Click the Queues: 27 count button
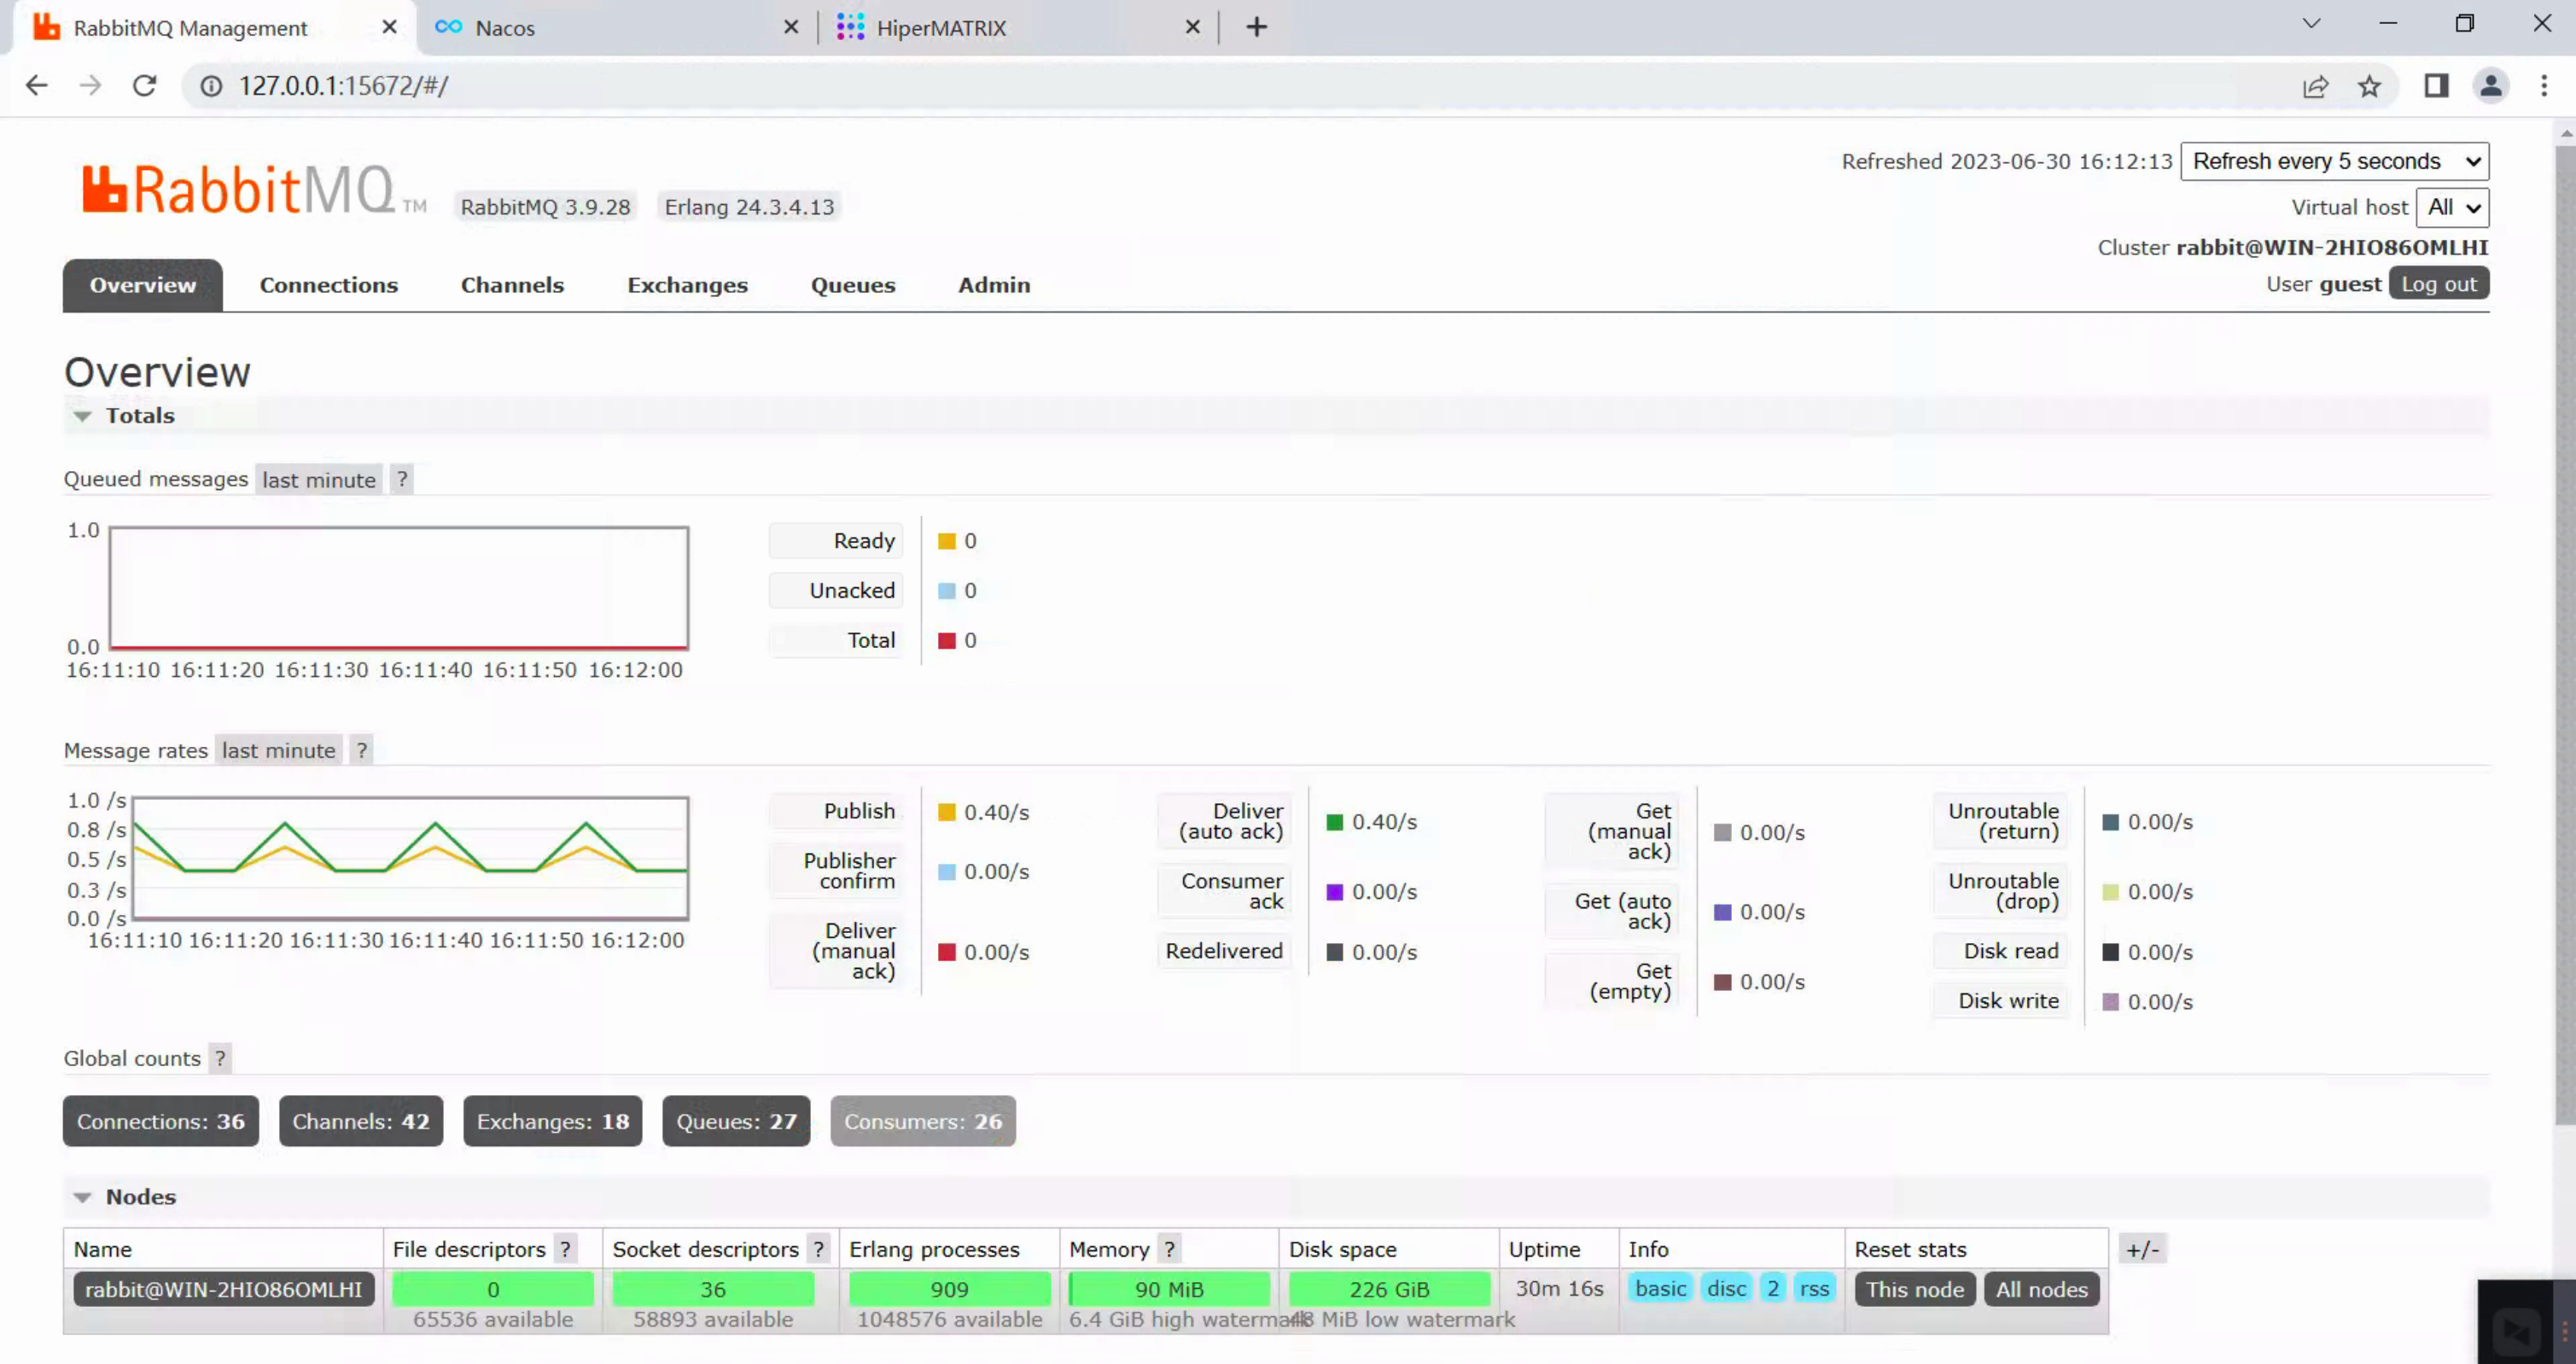Viewport: 2576px width, 1364px height. (737, 1121)
